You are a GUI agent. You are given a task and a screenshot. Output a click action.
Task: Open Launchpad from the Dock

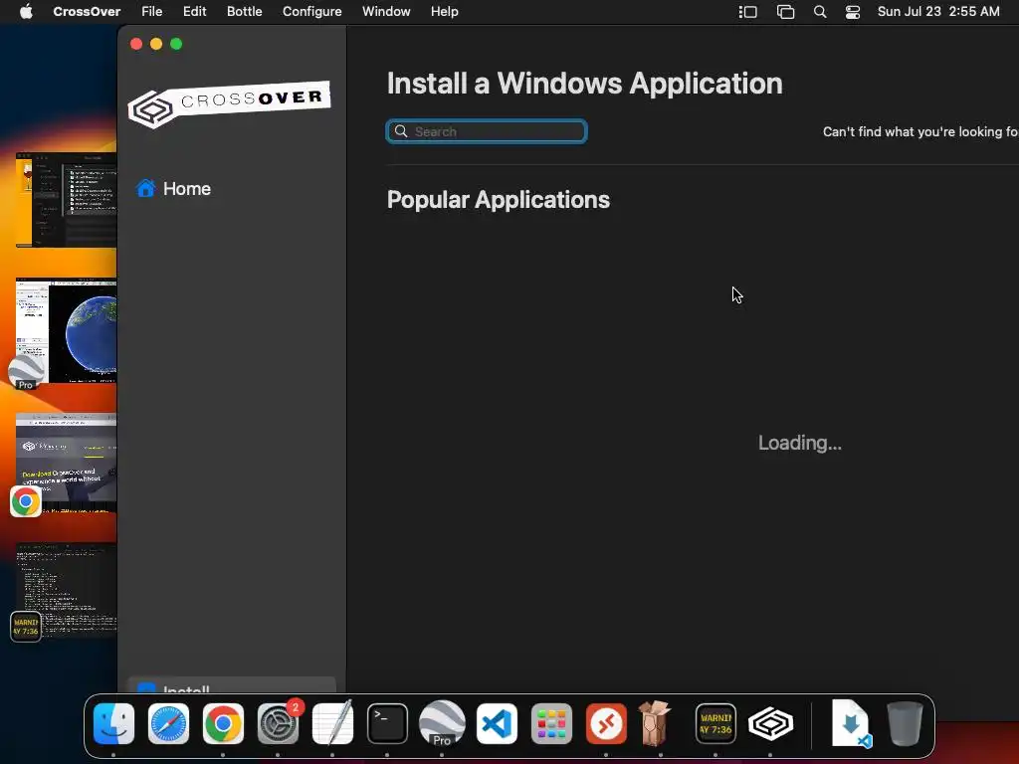point(551,724)
